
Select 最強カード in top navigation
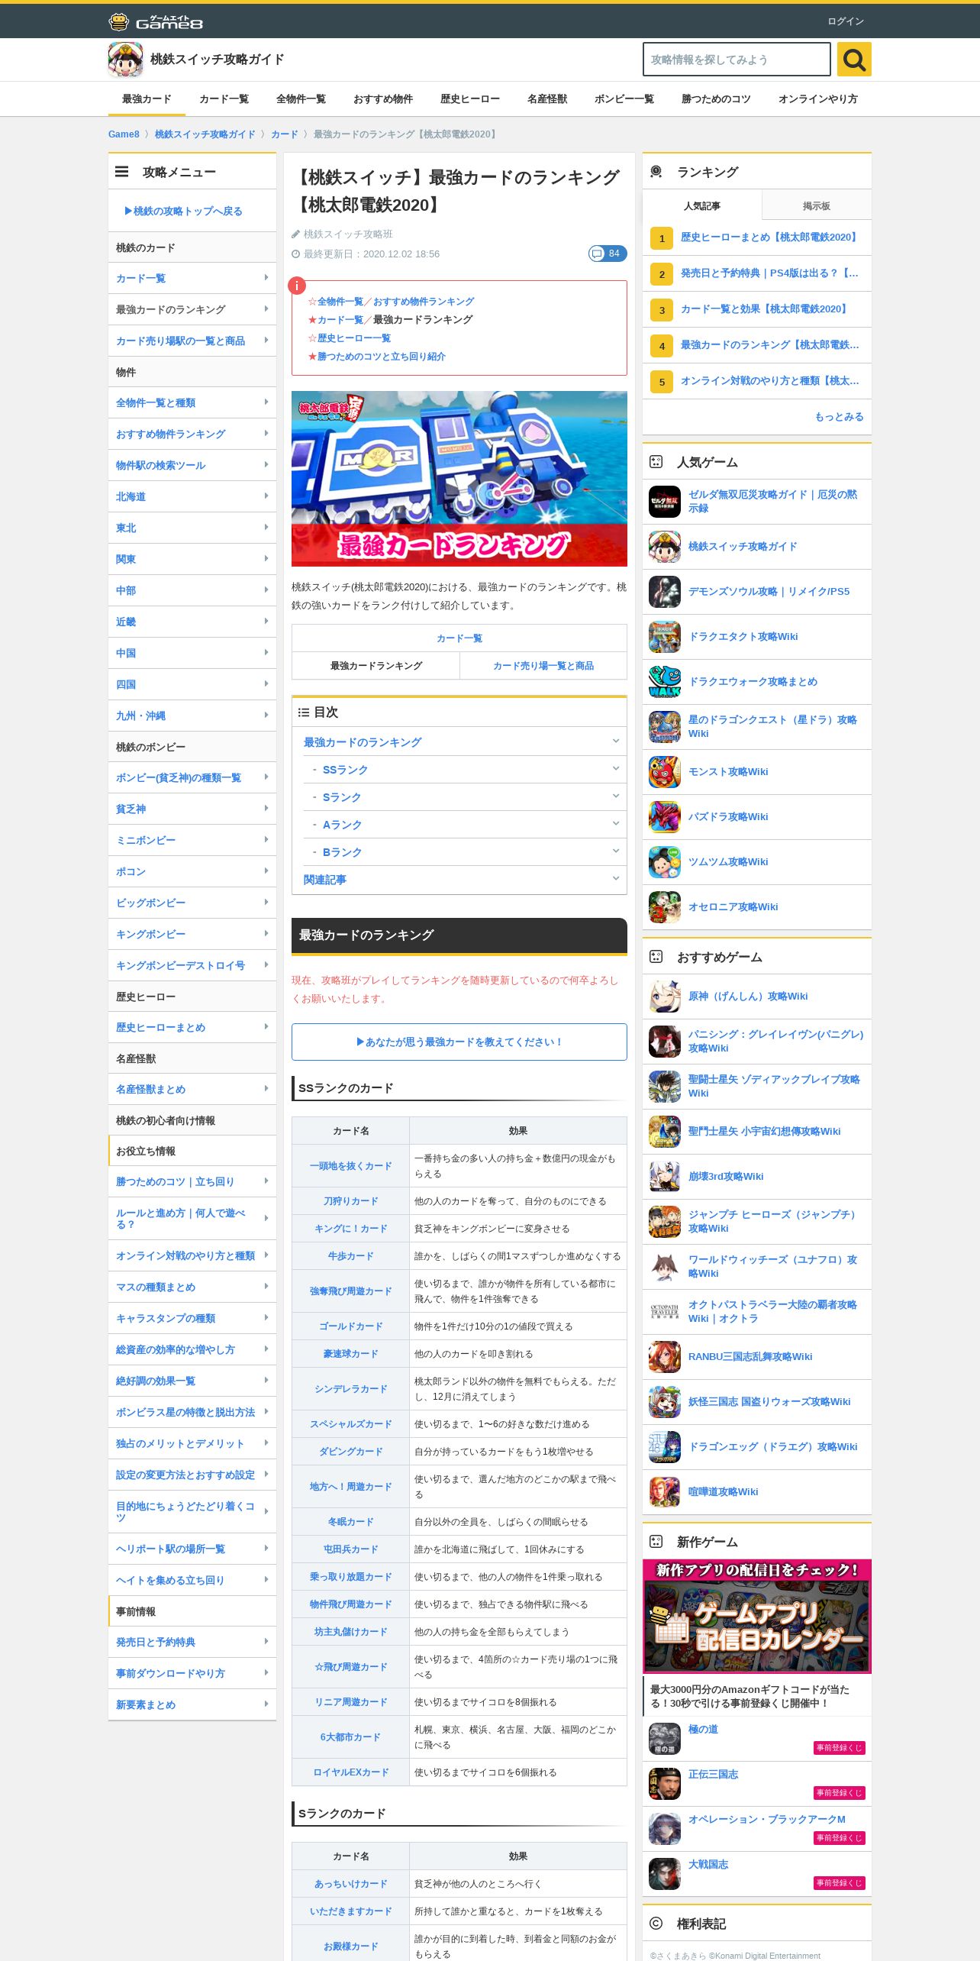point(147,99)
